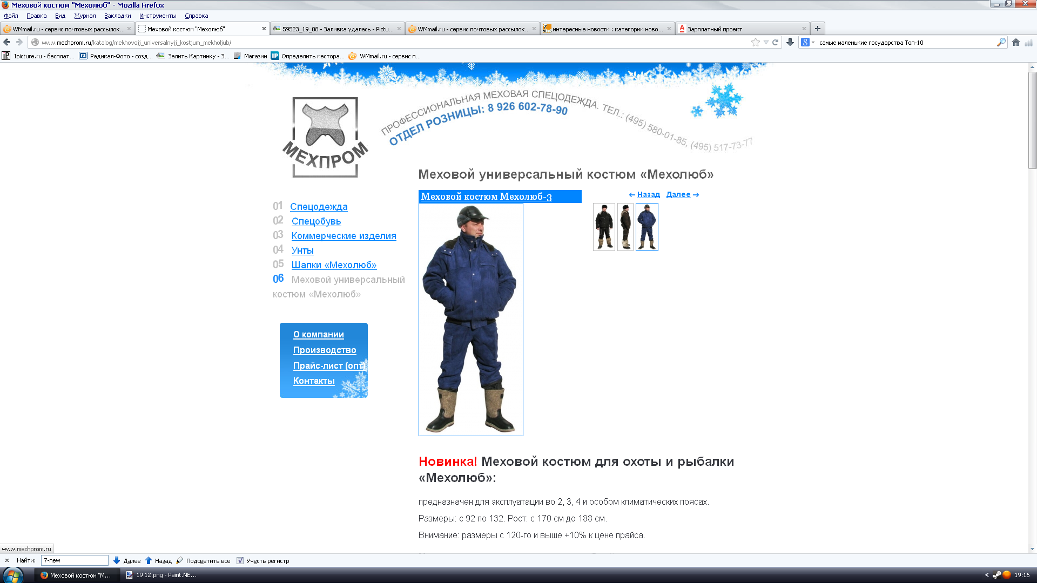Open a new tab with plus button

click(817, 29)
